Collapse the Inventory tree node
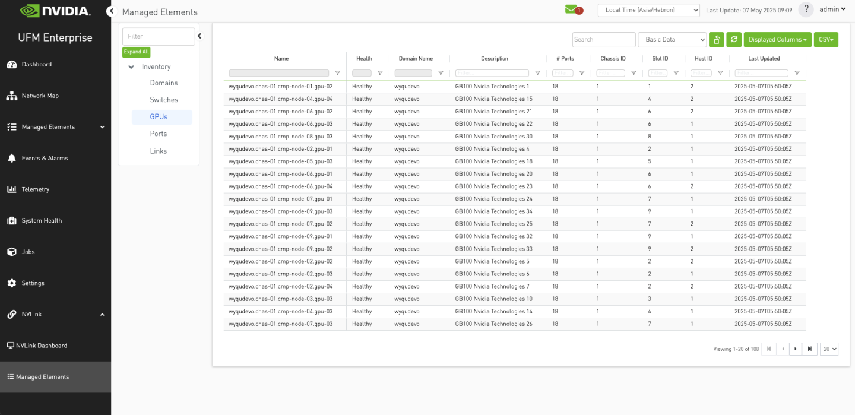Viewport: 855px width, 415px height. click(x=131, y=67)
